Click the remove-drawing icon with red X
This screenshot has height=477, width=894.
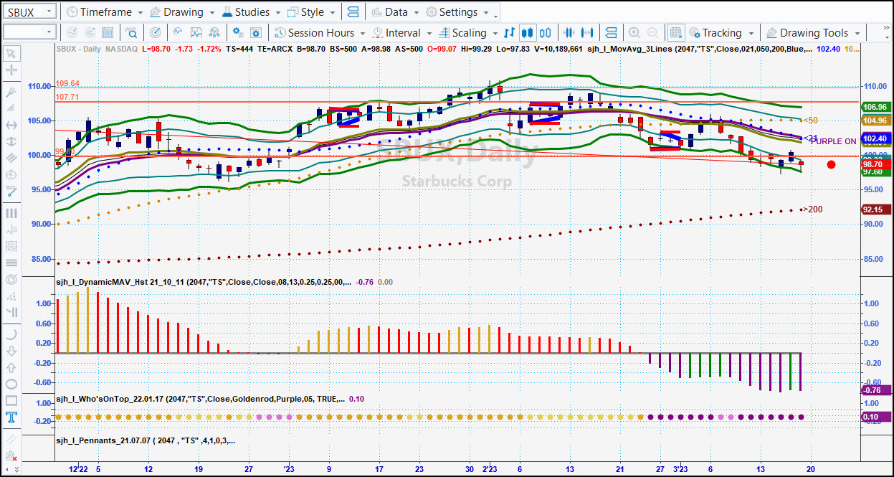pyautogui.click(x=11, y=456)
